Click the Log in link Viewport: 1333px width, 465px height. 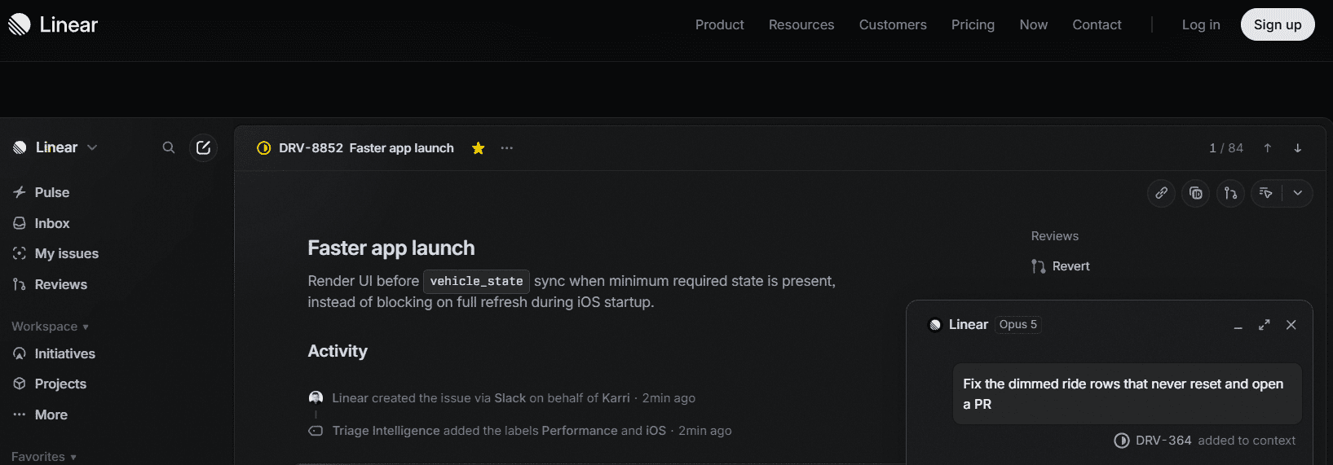click(1201, 24)
